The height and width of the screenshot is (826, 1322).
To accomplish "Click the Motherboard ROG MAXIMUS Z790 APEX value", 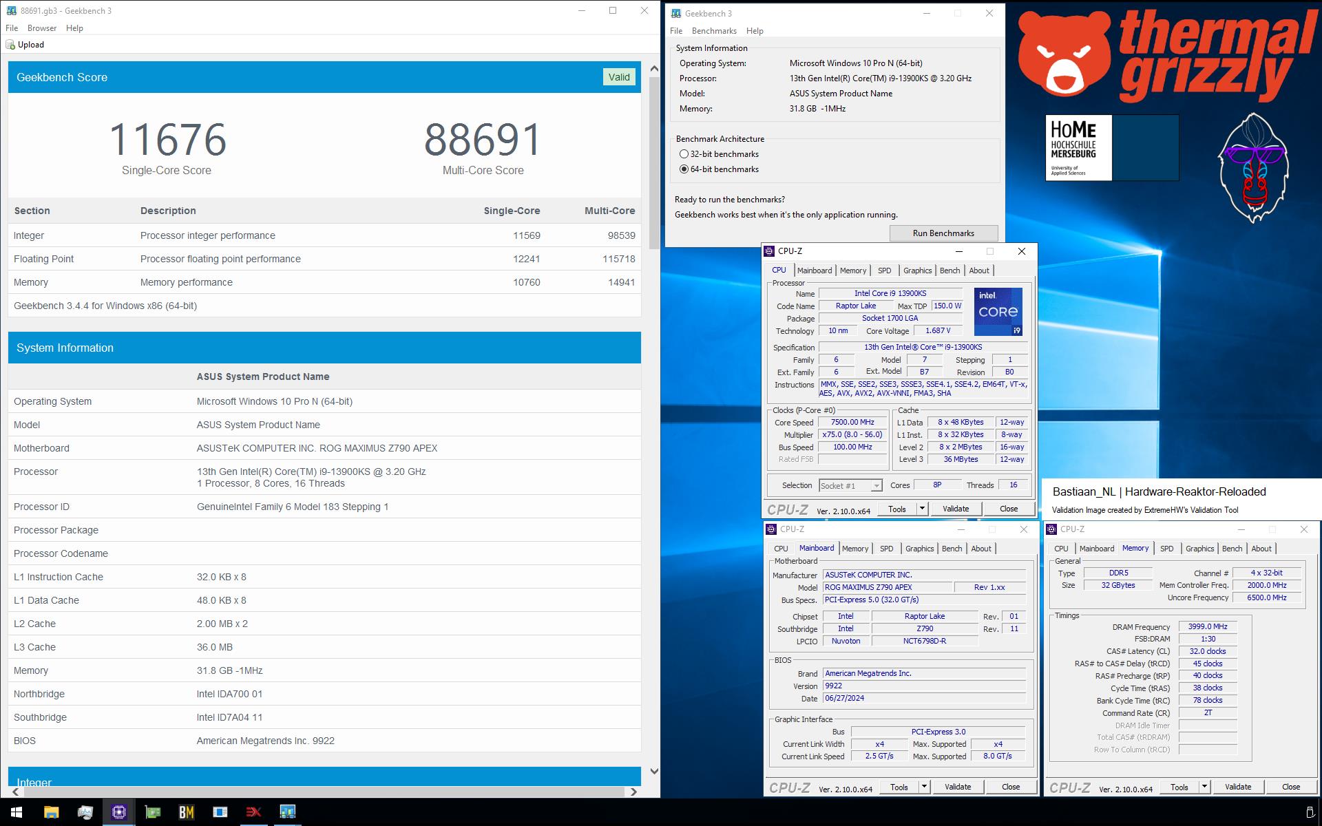I will 317,448.
